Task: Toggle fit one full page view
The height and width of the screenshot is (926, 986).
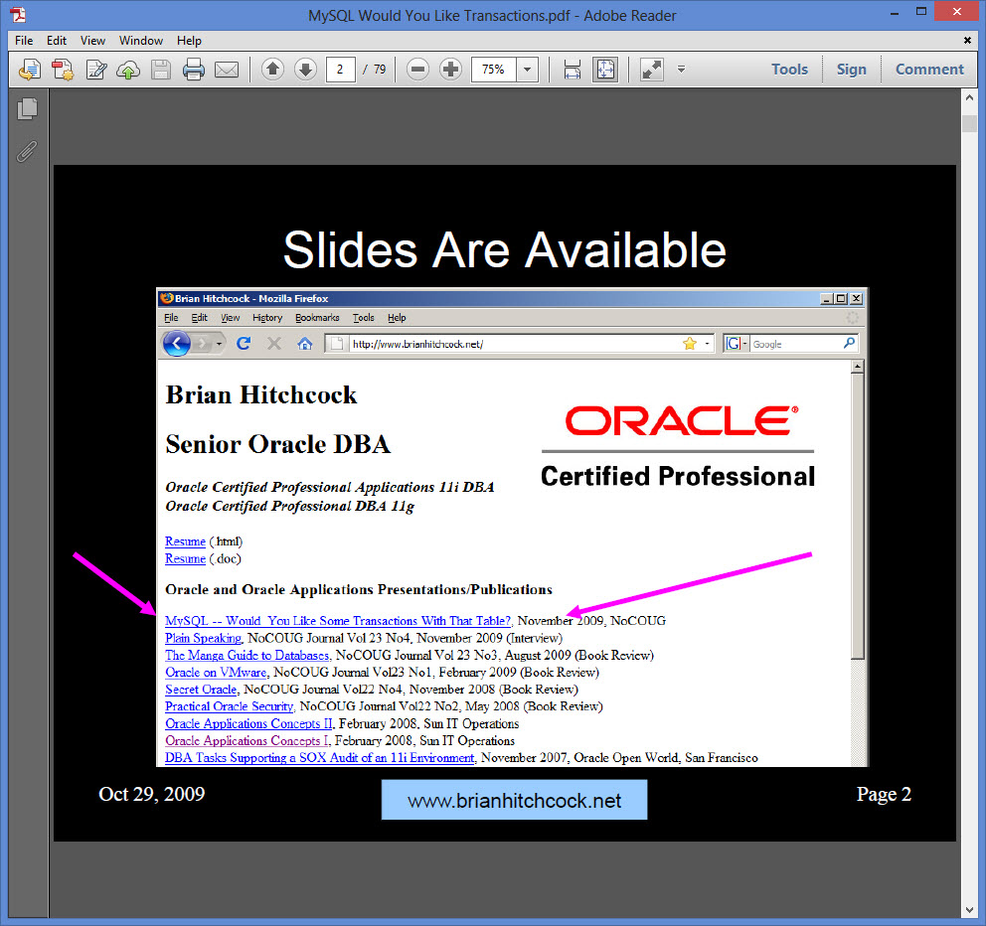Action: pos(604,70)
